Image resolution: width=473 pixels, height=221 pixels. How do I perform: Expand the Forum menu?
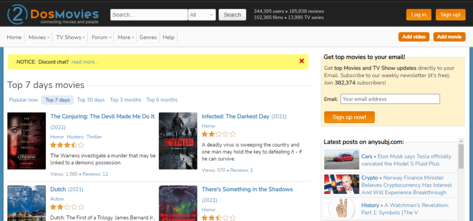[102, 37]
